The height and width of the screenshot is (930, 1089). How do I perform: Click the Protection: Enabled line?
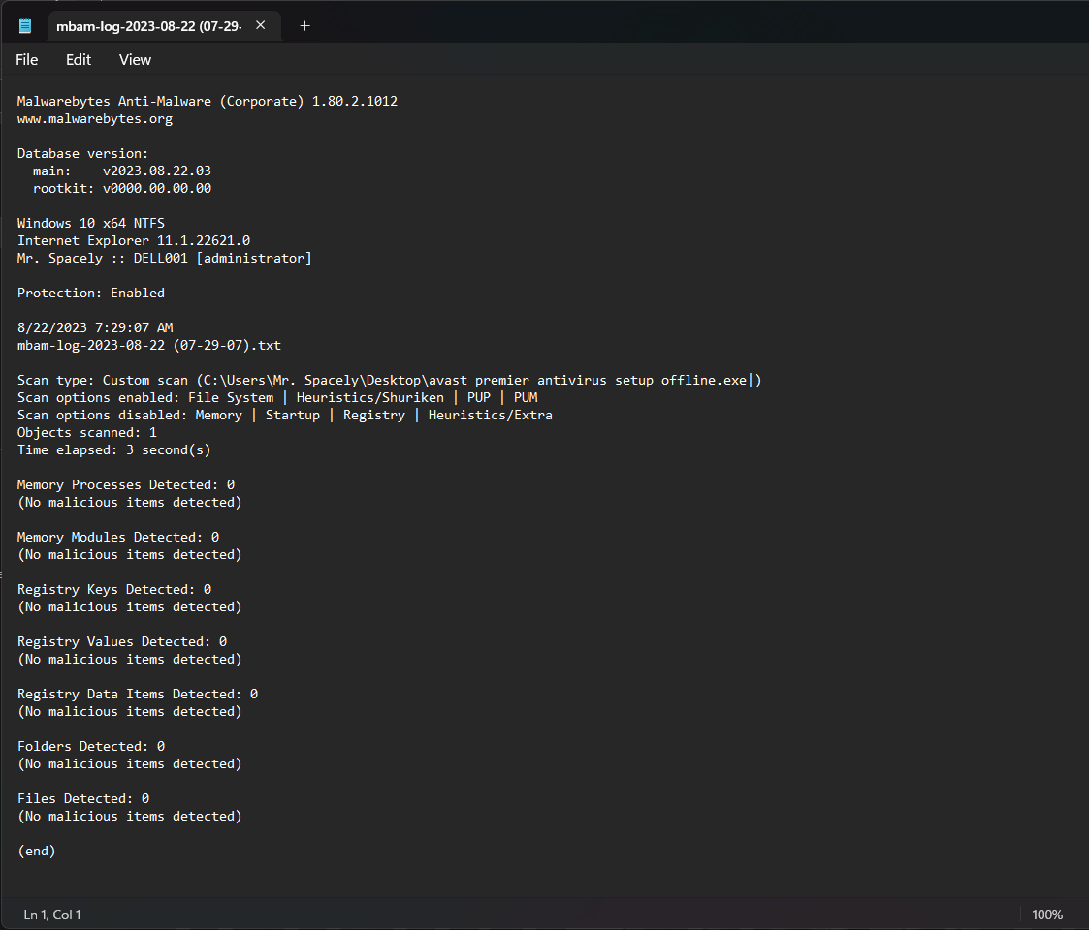click(x=91, y=293)
